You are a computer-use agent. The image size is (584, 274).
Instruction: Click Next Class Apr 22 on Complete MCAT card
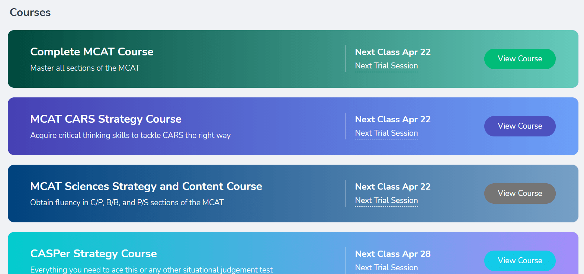click(393, 52)
